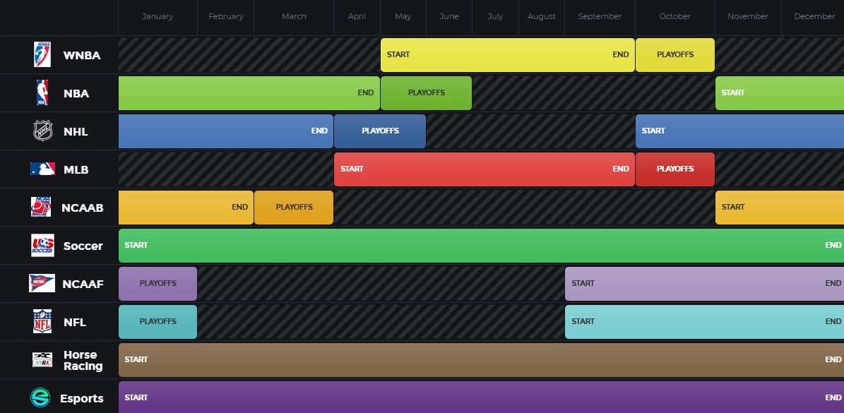
Task: Click the brown Horse Racing season bar
Action: click(481, 360)
